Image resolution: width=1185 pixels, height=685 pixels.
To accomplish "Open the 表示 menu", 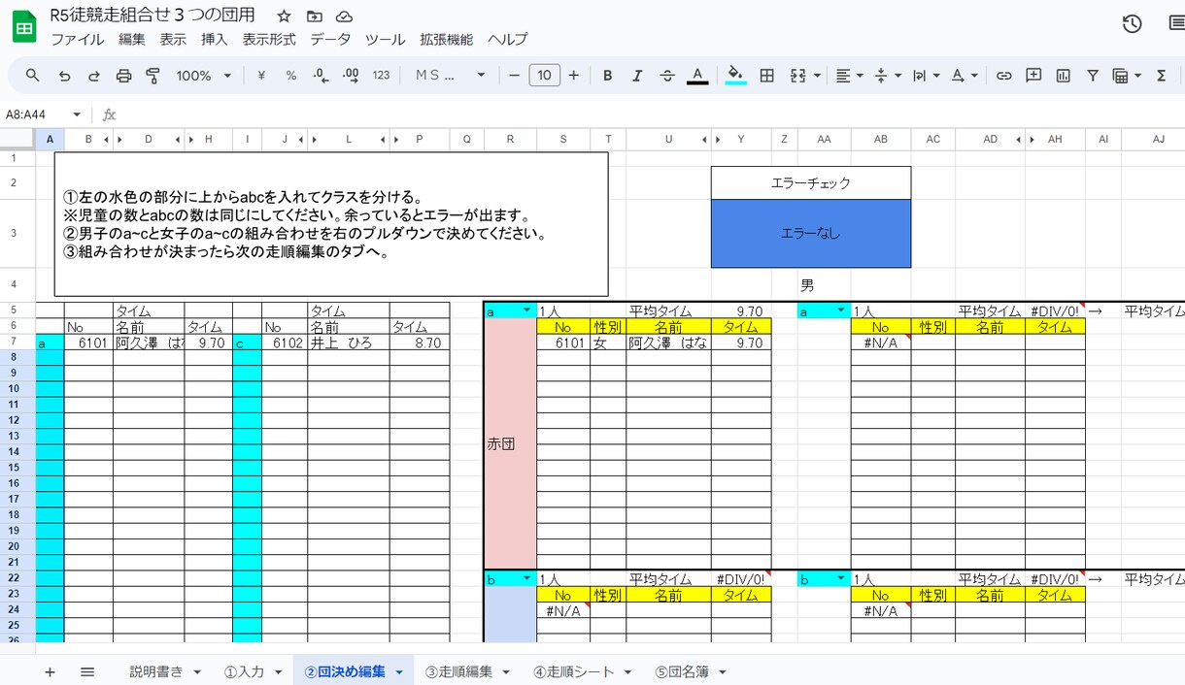I will point(173,40).
